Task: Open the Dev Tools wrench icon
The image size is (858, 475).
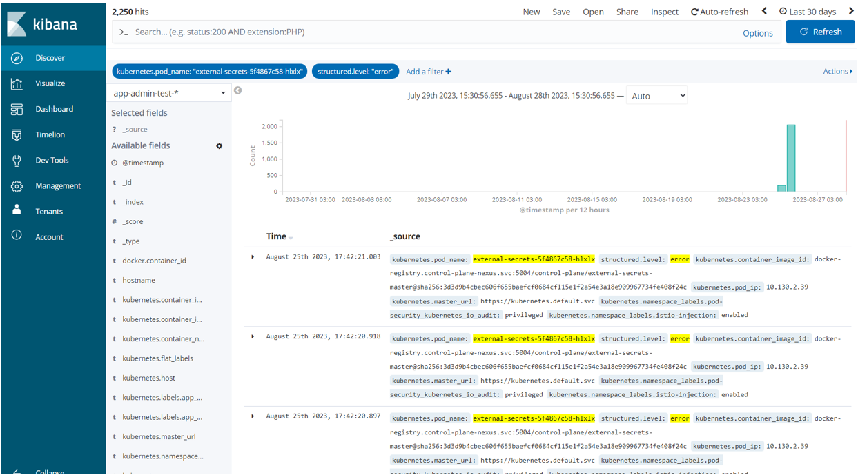Action: (17, 160)
